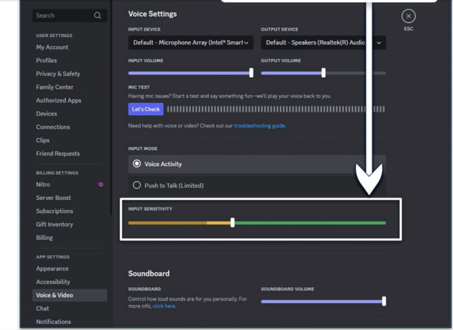Close settings with the ESC circle button

point(408,16)
